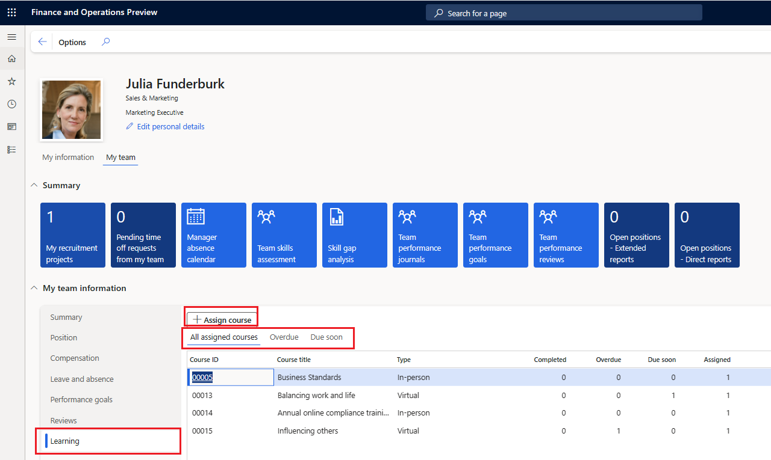The width and height of the screenshot is (771, 460).
Task: Open My recruitment projects tile
Action: point(73,235)
